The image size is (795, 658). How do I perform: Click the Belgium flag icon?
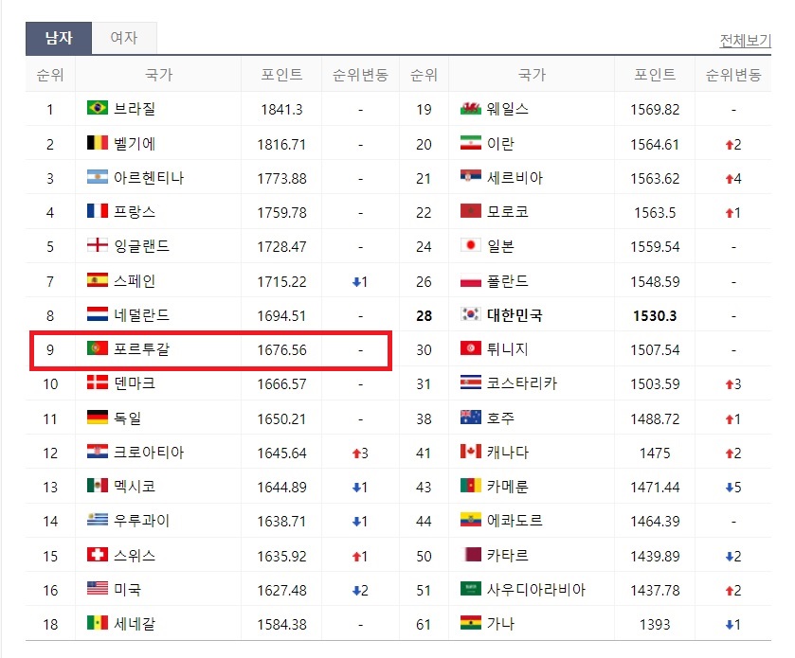(x=98, y=142)
